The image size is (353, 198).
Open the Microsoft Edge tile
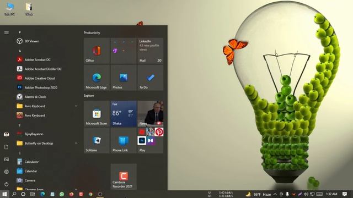(97, 78)
